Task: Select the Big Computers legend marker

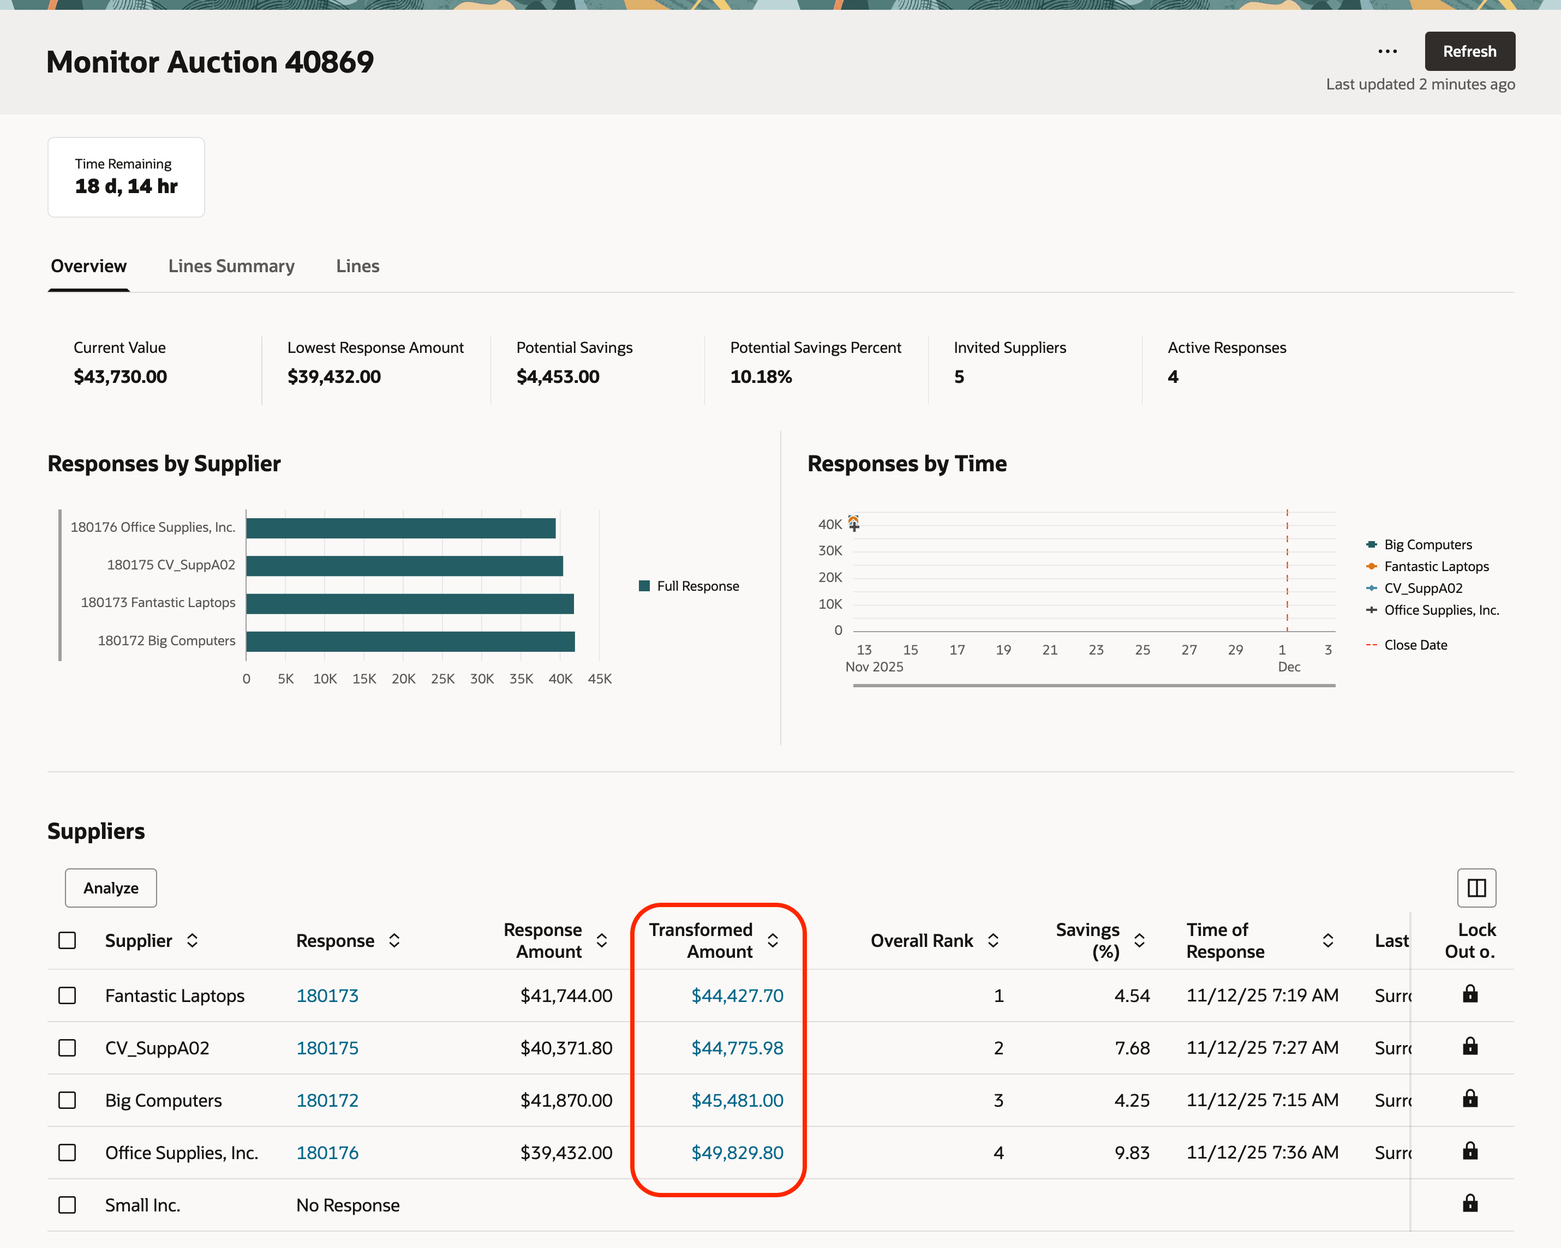Action: (x=1372, y=544)
